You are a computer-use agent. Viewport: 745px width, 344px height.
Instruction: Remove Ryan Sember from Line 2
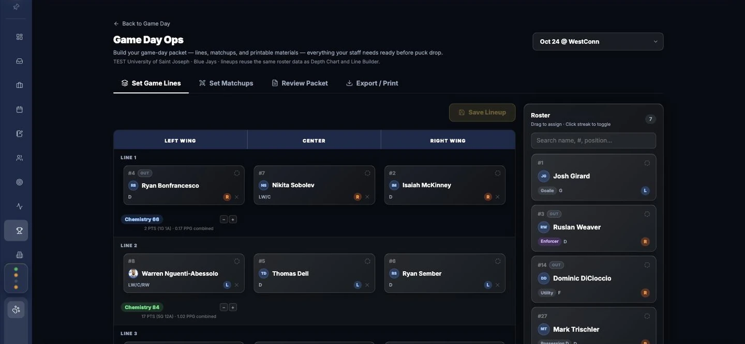pos(498,285)
